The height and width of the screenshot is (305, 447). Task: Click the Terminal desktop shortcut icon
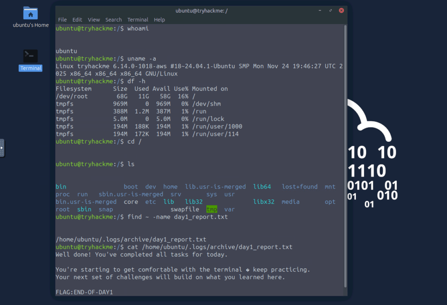(30, 56)
